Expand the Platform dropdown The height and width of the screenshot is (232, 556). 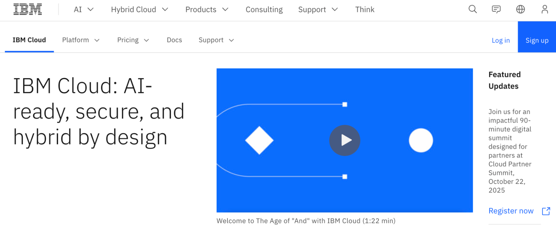coord(81,40)
